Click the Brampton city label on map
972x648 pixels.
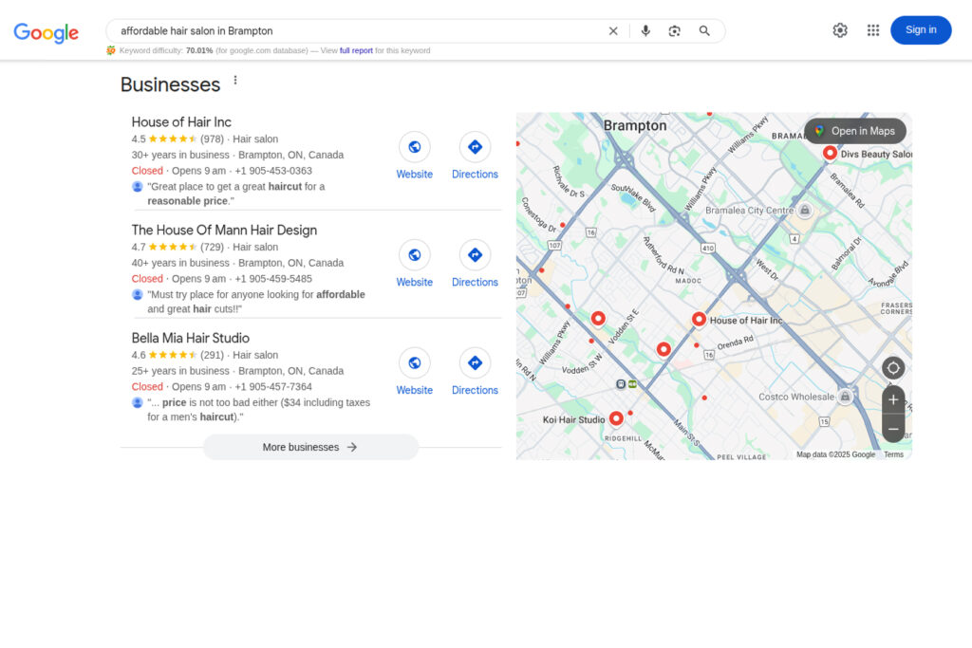(x=635, y=126)
